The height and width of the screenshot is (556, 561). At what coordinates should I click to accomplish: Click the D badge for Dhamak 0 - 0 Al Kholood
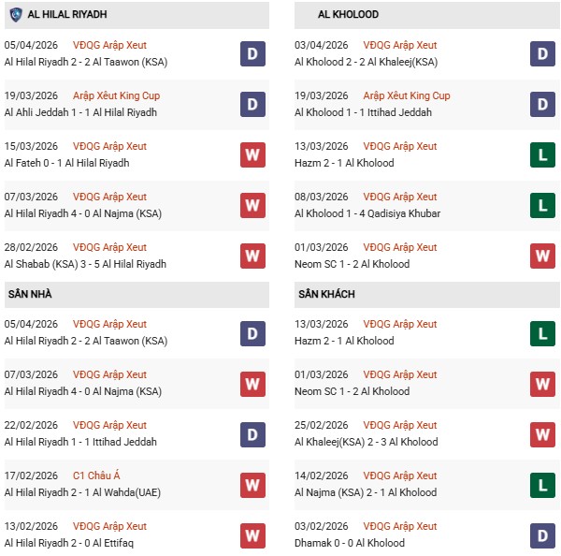(x=543, y=534)
